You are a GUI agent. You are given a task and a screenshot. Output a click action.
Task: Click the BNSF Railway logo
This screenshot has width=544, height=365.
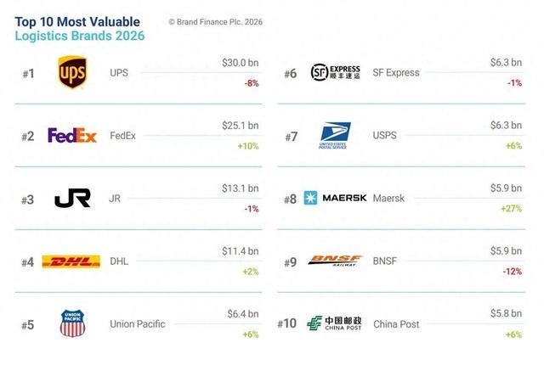pos(335,261)
